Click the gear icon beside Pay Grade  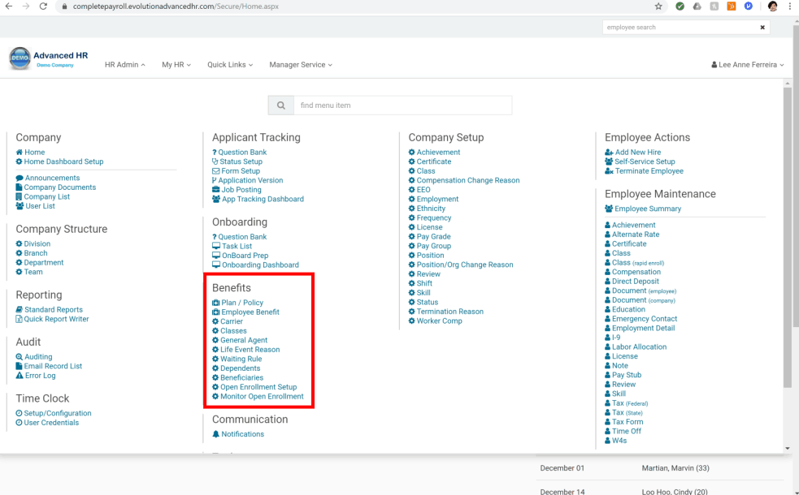(x=412, y=237)
